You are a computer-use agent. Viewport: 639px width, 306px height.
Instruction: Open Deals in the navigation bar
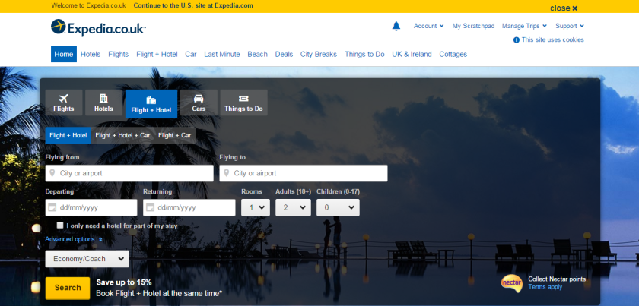(x=284, y=54)
